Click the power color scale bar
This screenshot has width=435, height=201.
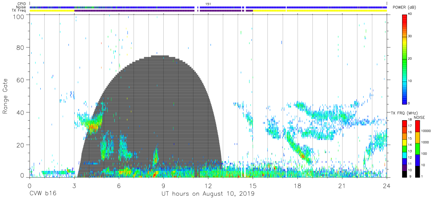(x=405, y=59)
